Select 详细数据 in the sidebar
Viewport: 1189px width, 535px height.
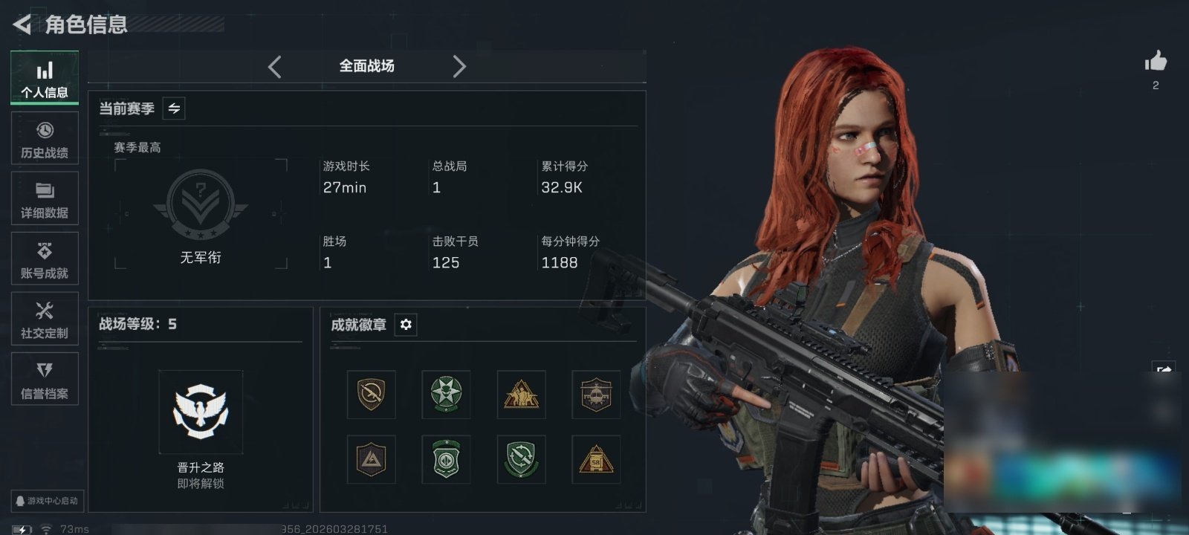coord(45,199)
